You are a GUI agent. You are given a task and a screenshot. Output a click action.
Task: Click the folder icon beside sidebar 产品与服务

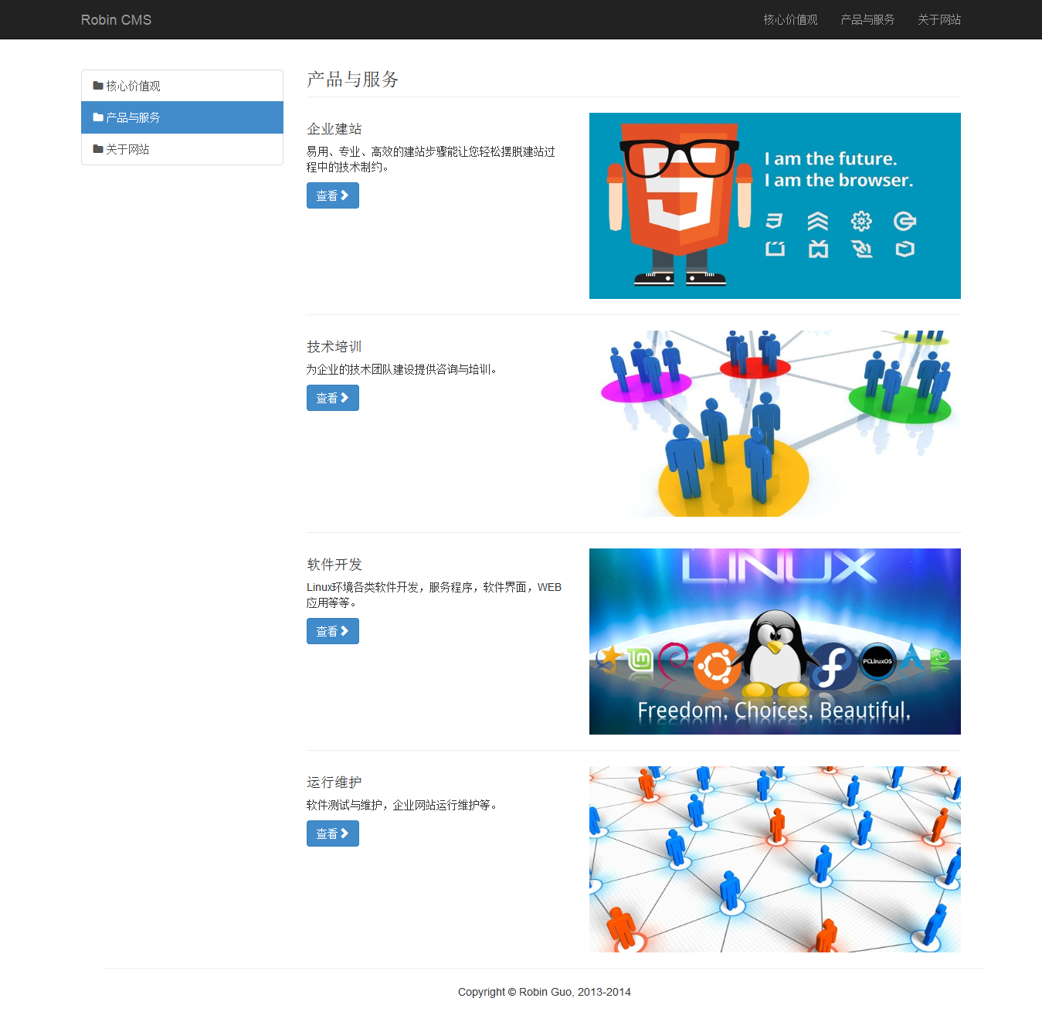click(98, 117)
